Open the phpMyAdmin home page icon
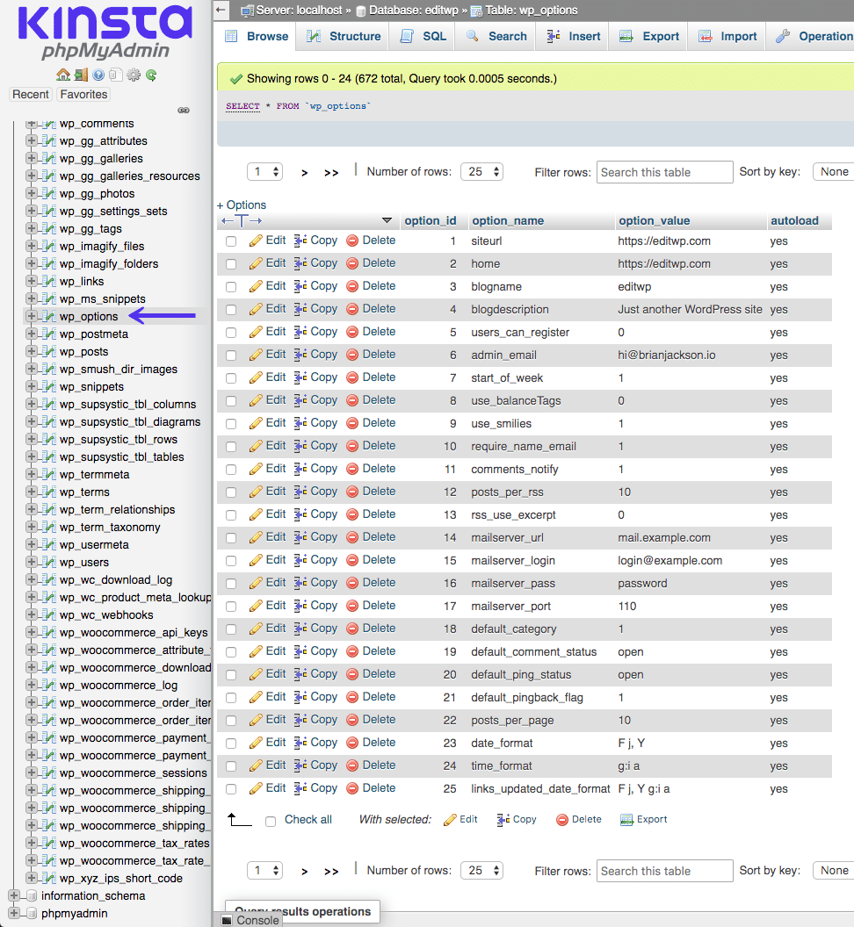Viewport: 854px width, 927px height. [x=63, y=75]
